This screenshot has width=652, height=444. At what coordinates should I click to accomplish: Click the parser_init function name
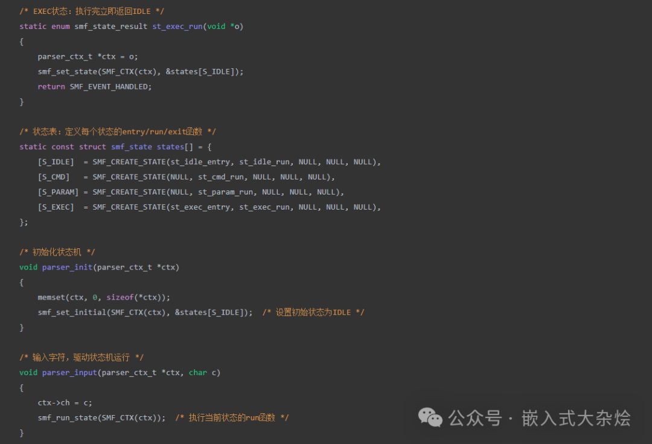(67, 267)
